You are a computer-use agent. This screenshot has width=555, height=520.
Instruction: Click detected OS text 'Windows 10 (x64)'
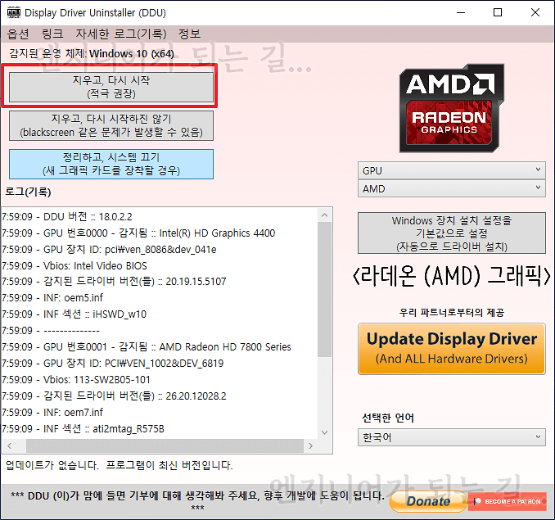[x=131, y=54]
